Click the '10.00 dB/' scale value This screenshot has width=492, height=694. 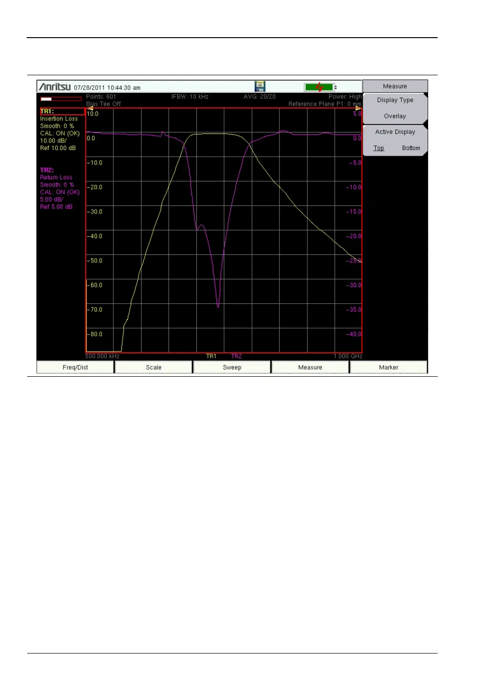coord(53,141)
